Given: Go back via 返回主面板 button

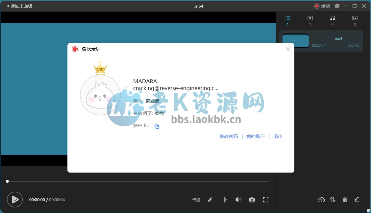Looking at the screenshot, I should 19,6.
